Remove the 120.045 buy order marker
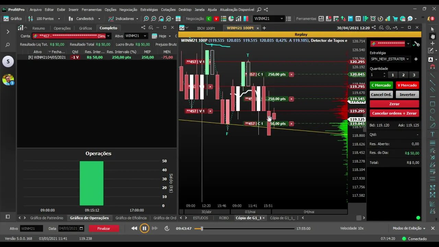The height and width of the screenshot is (247, 439). [x=291, y=74]
